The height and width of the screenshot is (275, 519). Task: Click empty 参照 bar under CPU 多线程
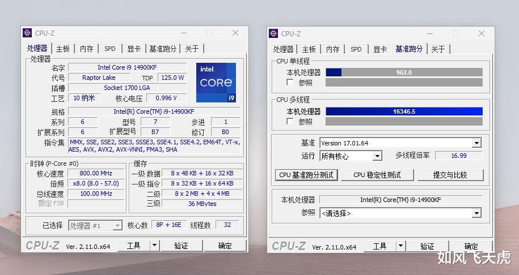(x=404, y=121)
